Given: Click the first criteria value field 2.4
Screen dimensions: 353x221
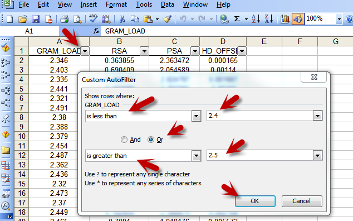Looking at the screenshot, I should [260, 116].
